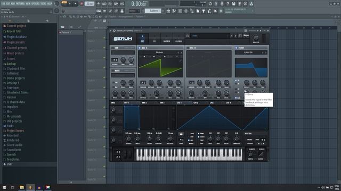The width and height of the screenshot is (341, 191).
Task: Click the red Record button
Action: click(x=82, y=4)
